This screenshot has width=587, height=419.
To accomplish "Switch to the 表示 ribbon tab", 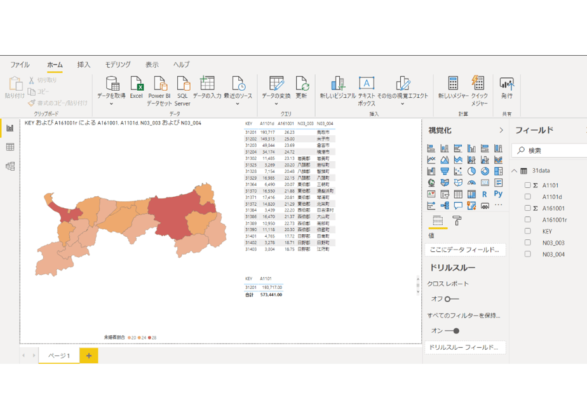I will (x=152, y=65).
